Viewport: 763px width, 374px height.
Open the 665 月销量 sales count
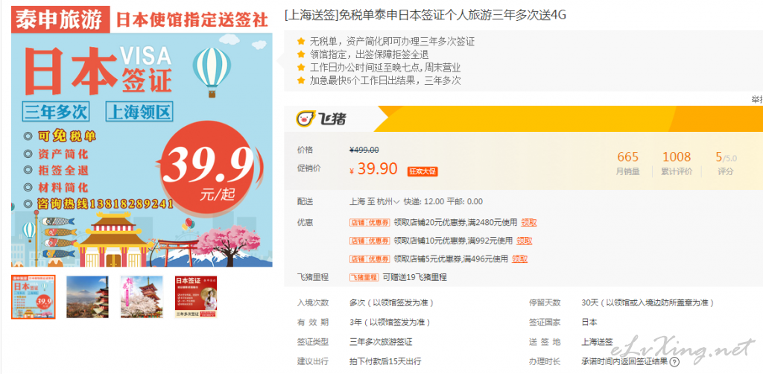point(627,163)
